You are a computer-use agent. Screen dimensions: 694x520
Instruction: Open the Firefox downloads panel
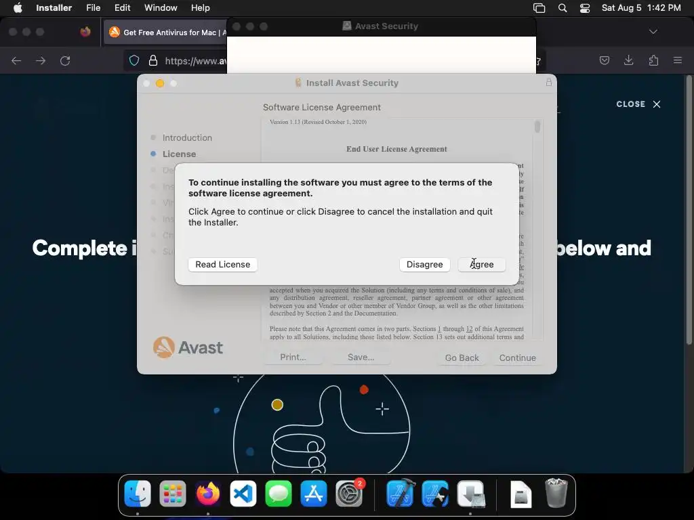(628, 60)
